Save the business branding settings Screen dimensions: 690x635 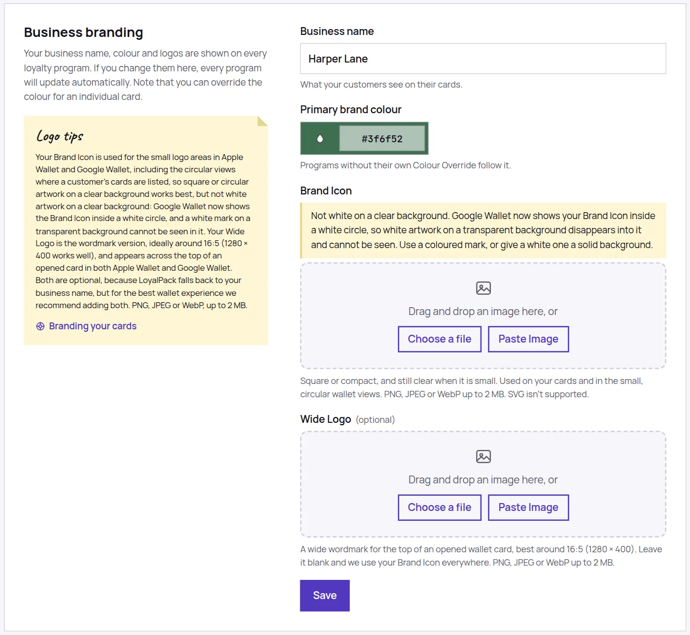click(325, 596)
